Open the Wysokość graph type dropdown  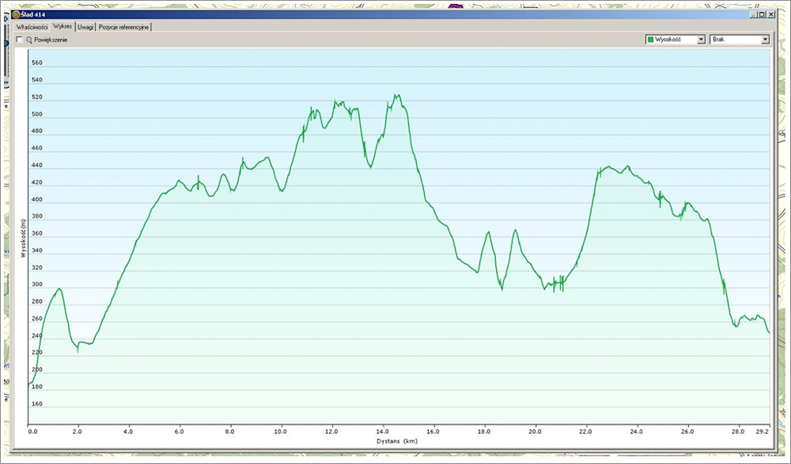click(x=675, y=40)
